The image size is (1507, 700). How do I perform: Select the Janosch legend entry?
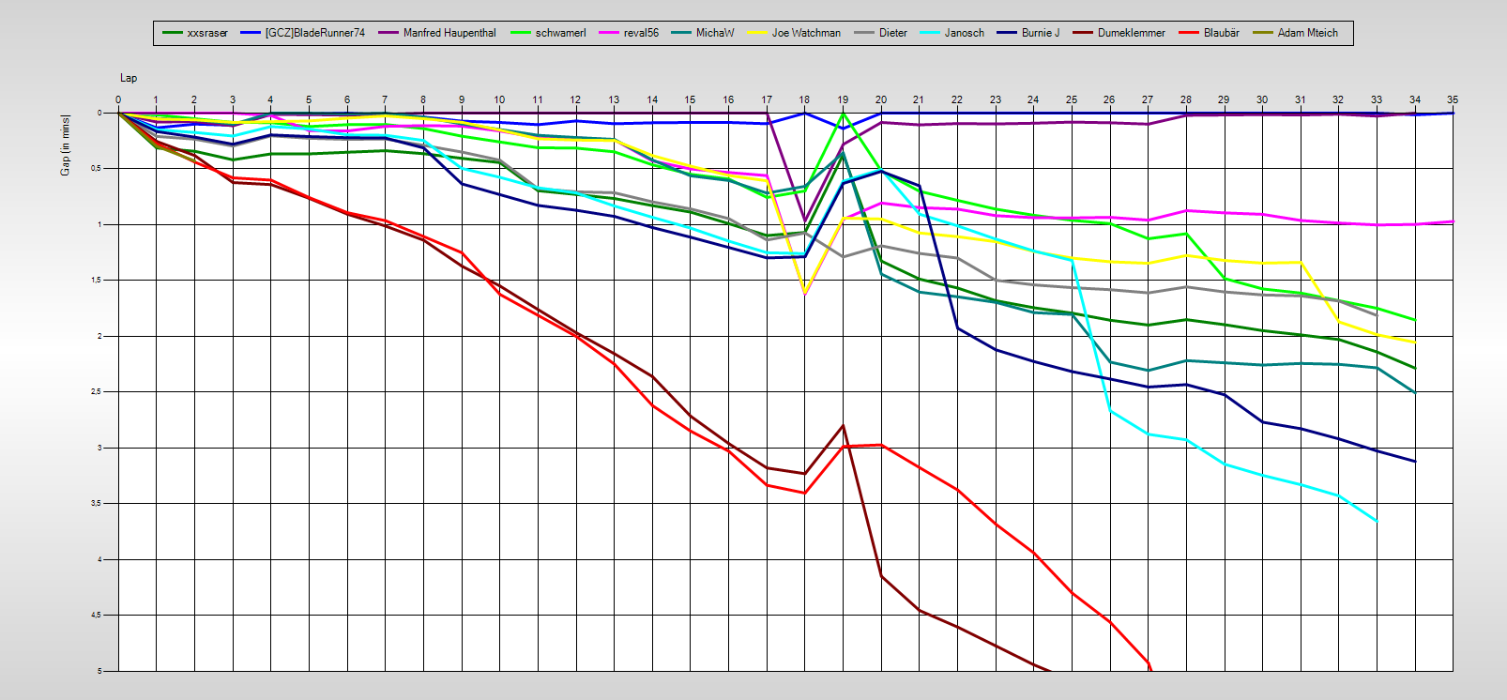coord(951,33)
